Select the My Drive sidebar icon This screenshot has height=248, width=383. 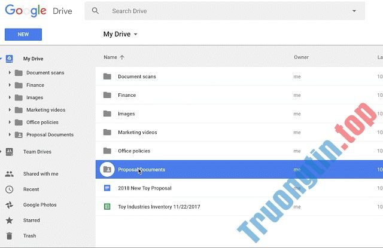[x=10, y=59]
